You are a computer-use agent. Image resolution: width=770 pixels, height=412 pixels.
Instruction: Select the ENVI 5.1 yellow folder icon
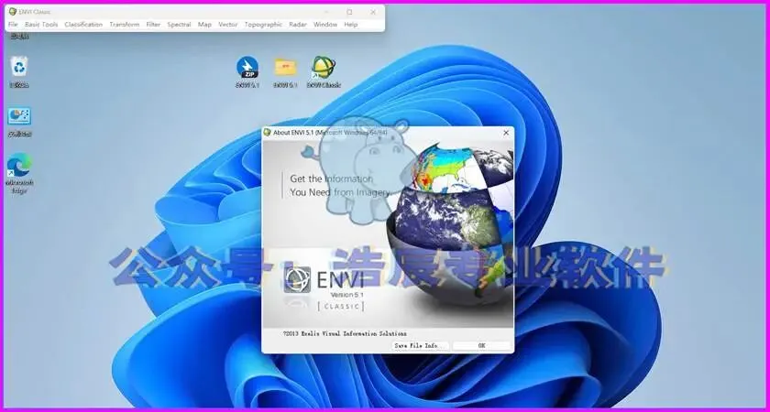click(x=285, y=71)
